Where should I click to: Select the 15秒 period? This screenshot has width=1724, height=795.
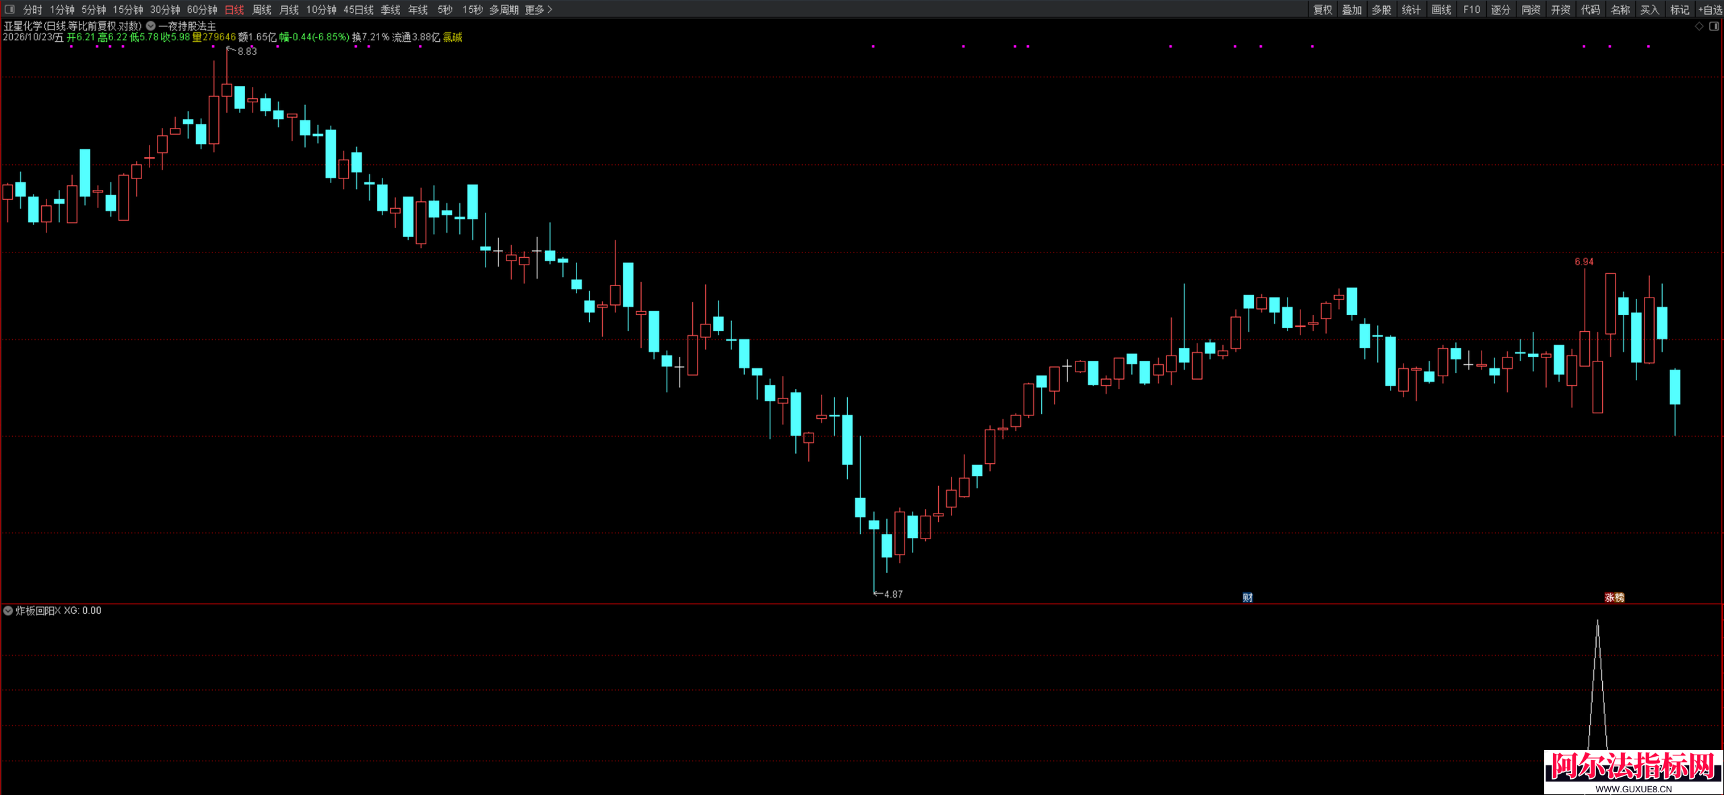pyautogui.click(x=472, y=9)
